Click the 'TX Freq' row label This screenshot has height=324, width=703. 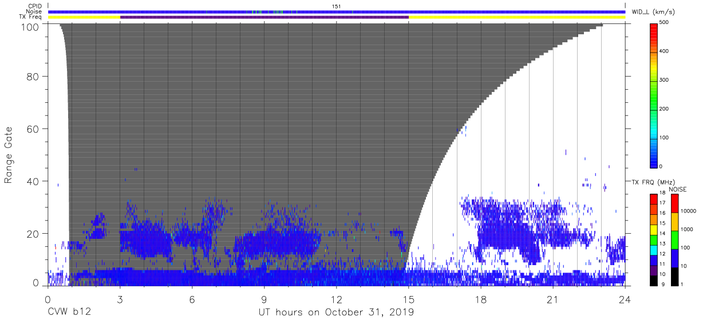tap(31, 17)
